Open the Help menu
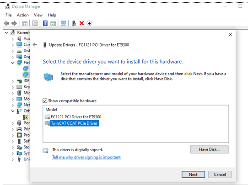This screenshot has height=185, width=248. [x=52, y=15]
